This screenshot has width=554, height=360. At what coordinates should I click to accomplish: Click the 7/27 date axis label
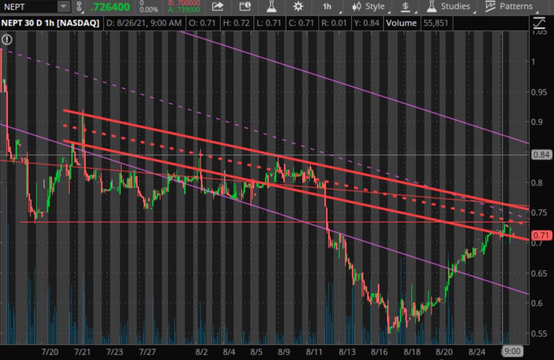click(147, 352)
